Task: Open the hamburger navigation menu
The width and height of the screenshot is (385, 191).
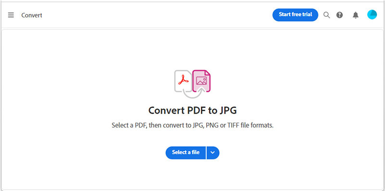Action: 11,15
